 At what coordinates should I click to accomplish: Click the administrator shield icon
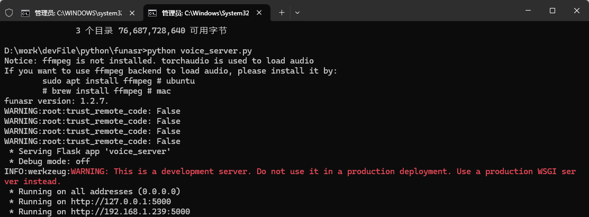pyautogui.click(x=8, y=12)
